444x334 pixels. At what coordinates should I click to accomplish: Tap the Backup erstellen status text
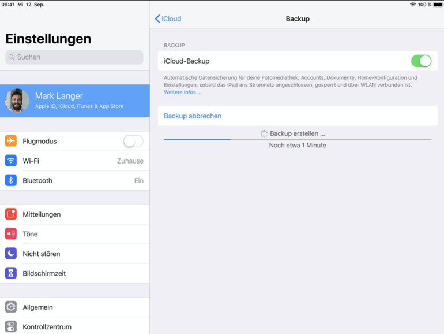click(x=298, y=133)
